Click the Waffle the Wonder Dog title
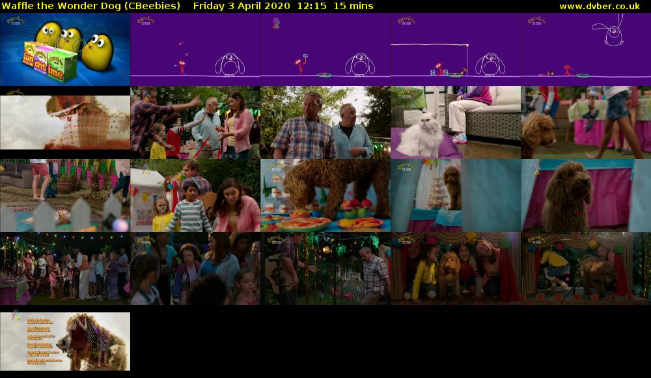The width and height of the screenshot is (651, 378). coord(91,7)
